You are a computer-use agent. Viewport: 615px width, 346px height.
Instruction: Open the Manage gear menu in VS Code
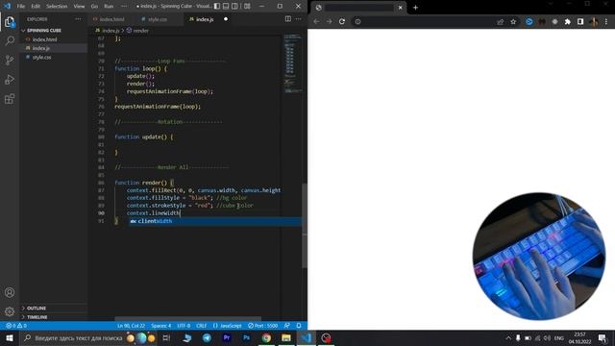[10, 311]
